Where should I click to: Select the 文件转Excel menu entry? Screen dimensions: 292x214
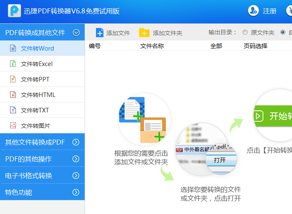[42, 64]
